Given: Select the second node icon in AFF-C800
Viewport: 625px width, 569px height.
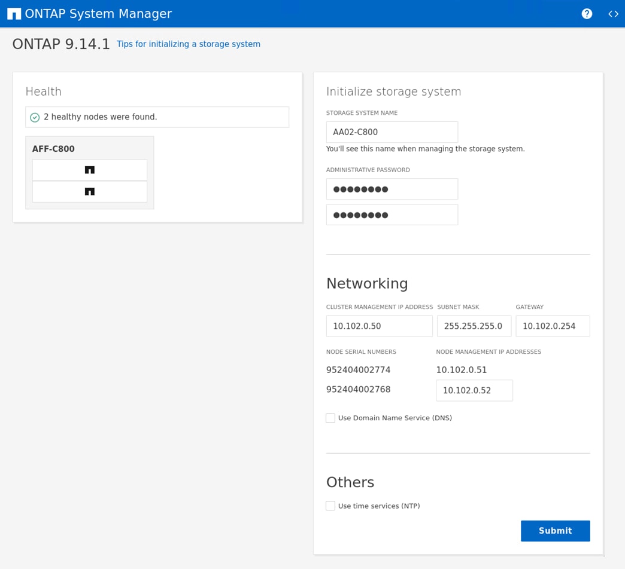Looking at the screenshot, I should pyautogui.click(x=90, y=191).
